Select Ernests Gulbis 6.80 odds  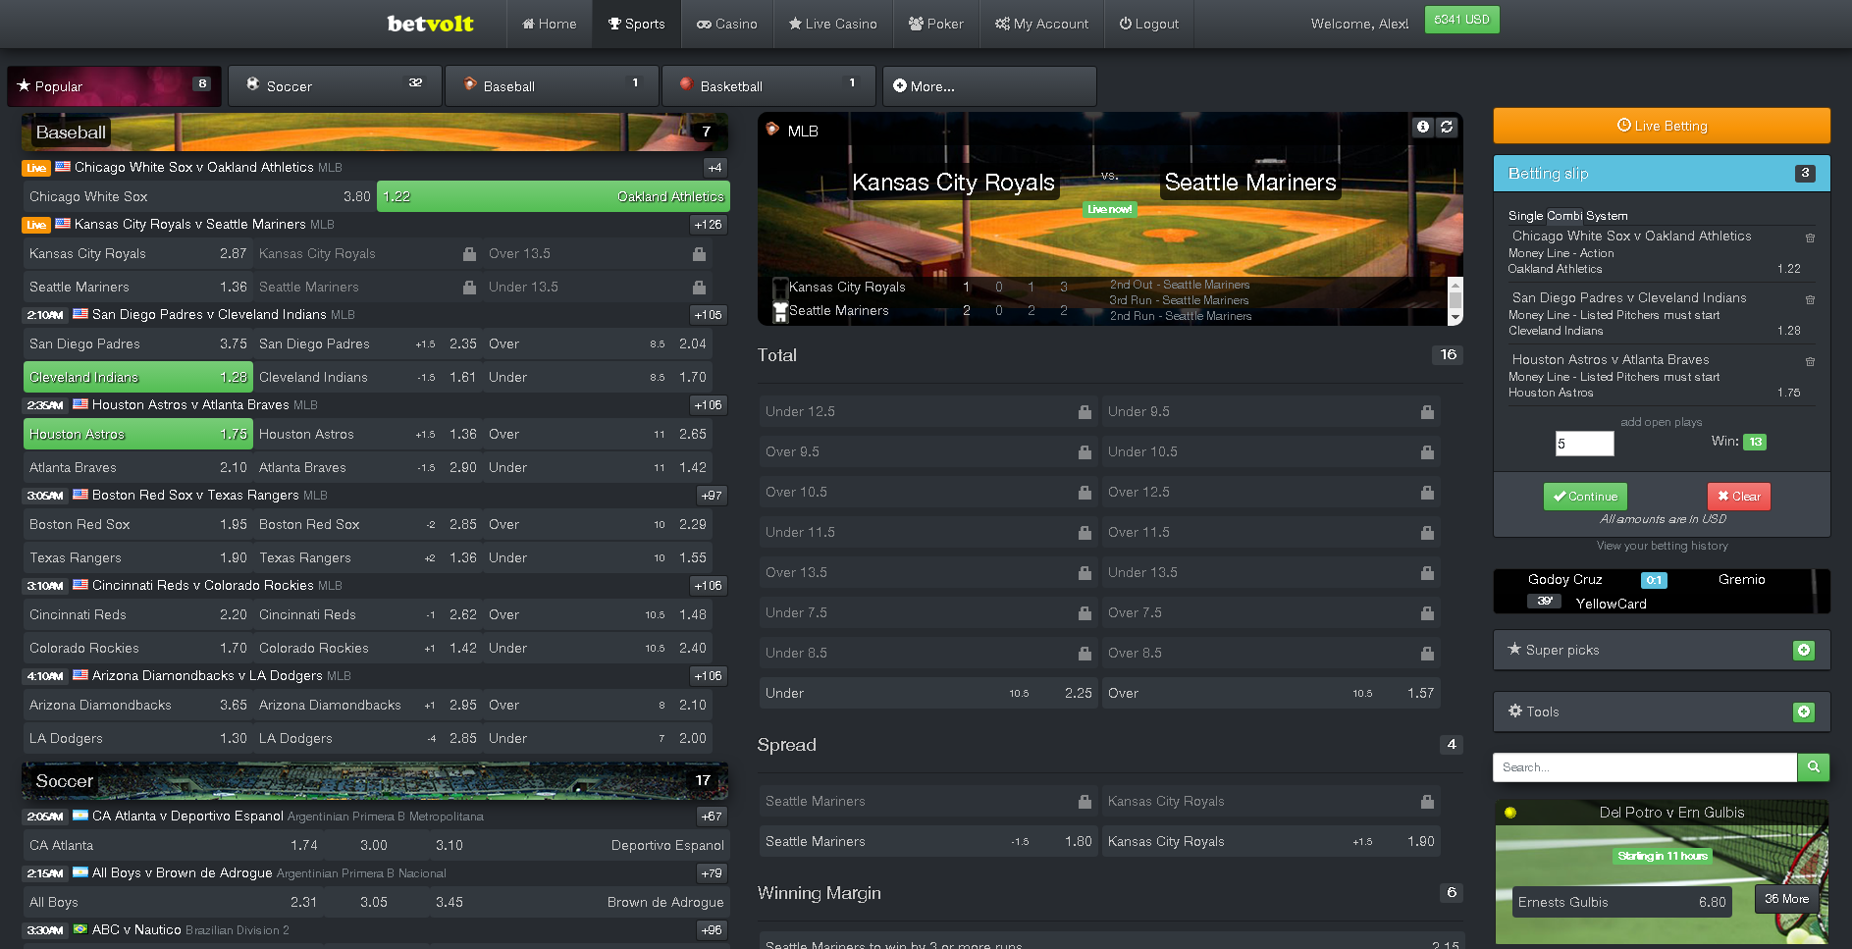pyautogui.click(x=1621, y=902)
